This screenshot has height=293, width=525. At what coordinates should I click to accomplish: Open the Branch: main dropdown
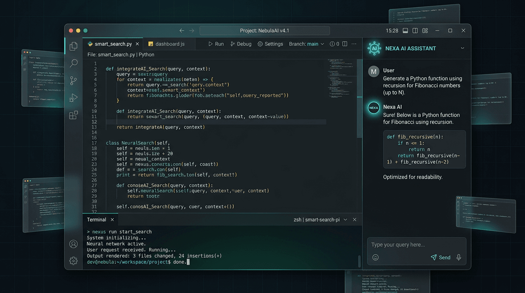click(x=306, y=44)
